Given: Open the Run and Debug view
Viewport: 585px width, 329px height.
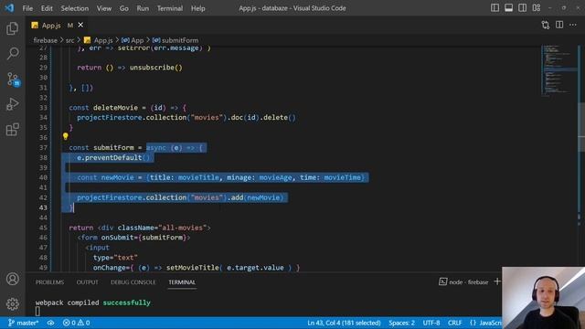Looking at the screenshot, I should pyautogui.click(x=12, y=104).
